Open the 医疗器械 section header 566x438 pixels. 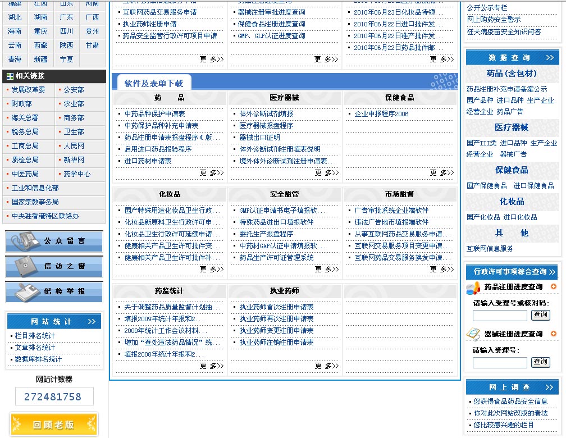284,98
